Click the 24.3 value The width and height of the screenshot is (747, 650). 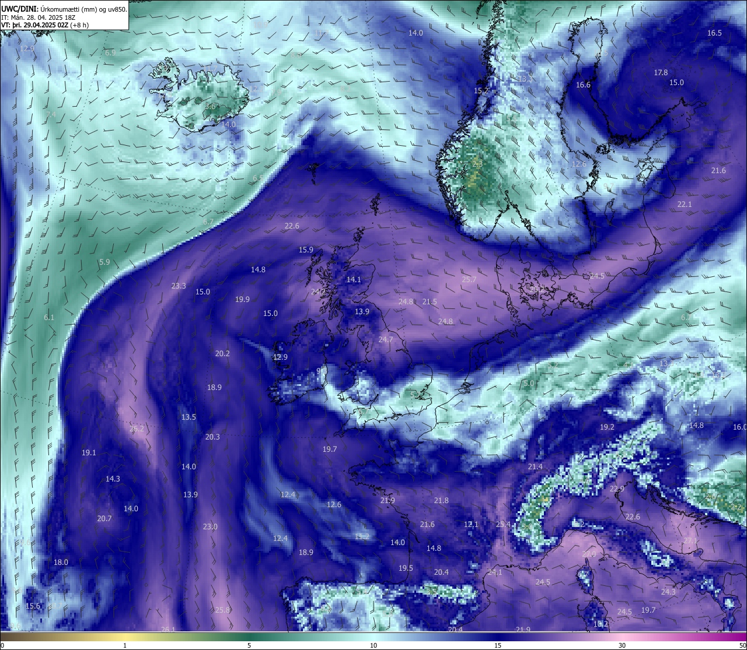pos(668,592)
